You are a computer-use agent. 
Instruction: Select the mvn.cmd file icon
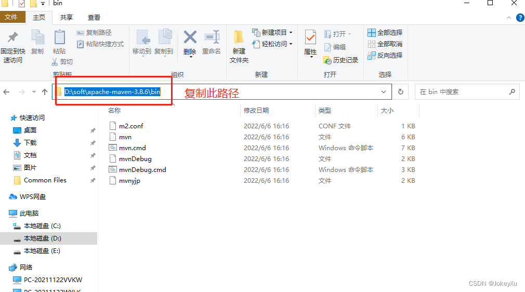pyautogui.click(x=112, y=148)
